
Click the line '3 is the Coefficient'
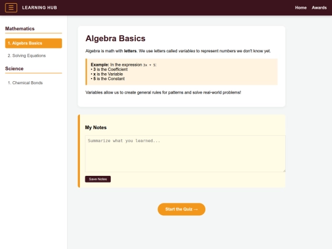(109, 69)
